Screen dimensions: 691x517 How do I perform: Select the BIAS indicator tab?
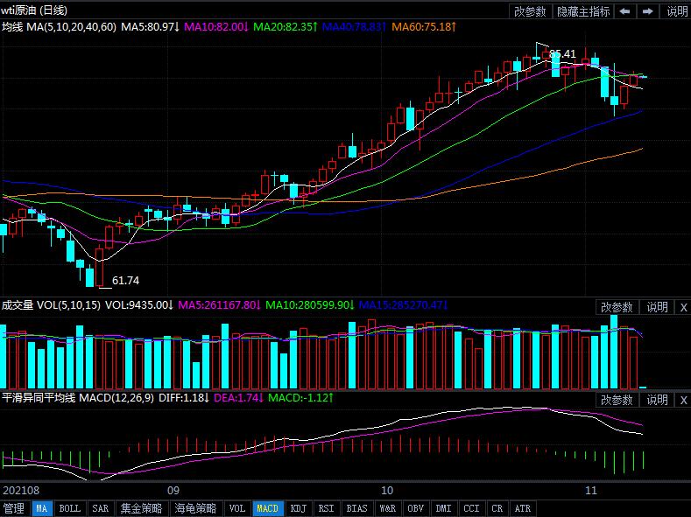(x=356, y=508)
